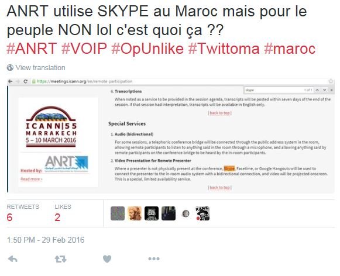Click the globe icon beside View translation
Viewport: 340px width, 276px height.
[x=10, y=68]
